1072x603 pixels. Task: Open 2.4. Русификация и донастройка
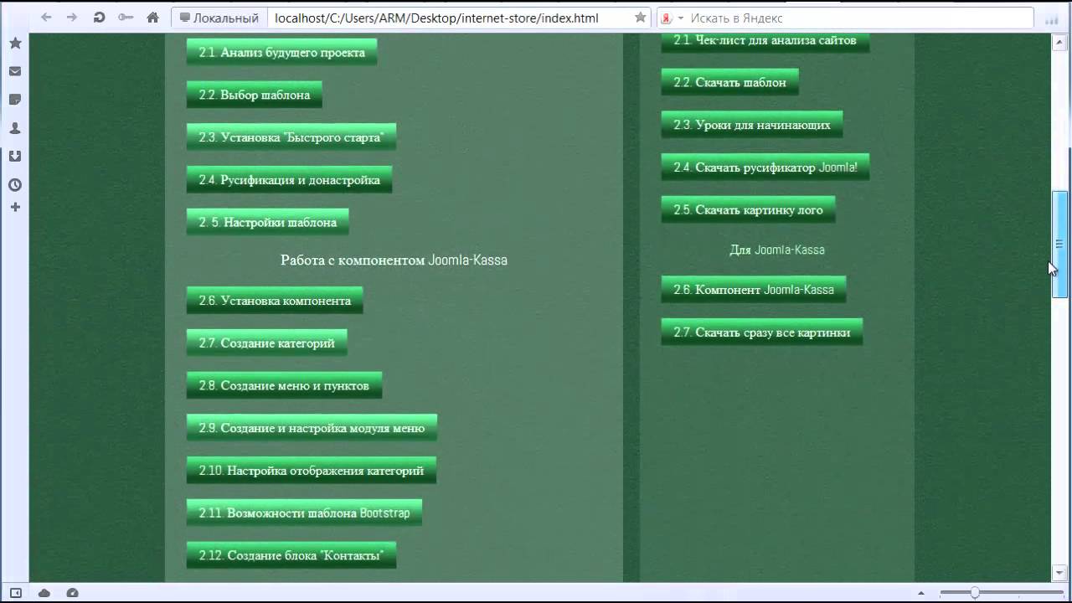289,180
